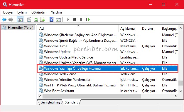
Task: Click the horizontal scrollbar right arrow
Action: (176, 96)
